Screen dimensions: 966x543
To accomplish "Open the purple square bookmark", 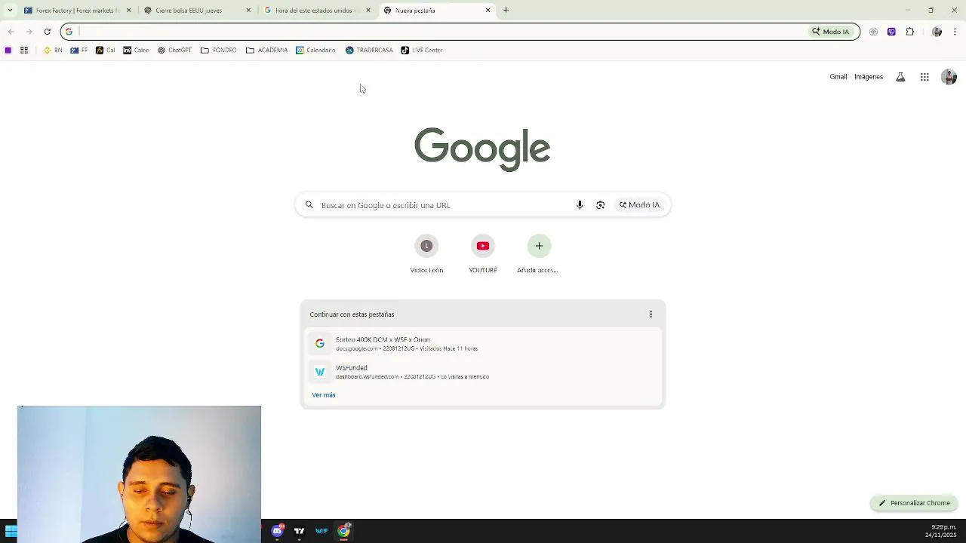I will 8,51.
